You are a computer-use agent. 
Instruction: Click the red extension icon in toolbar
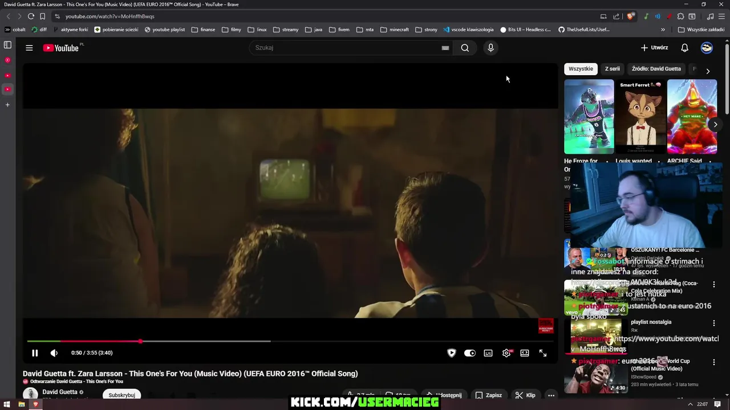669,17
